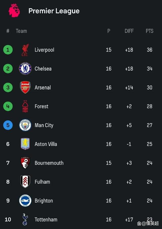162x229 pixels.
Task: Sort table by DIFF column header
Action: click(x=129, y=31)
